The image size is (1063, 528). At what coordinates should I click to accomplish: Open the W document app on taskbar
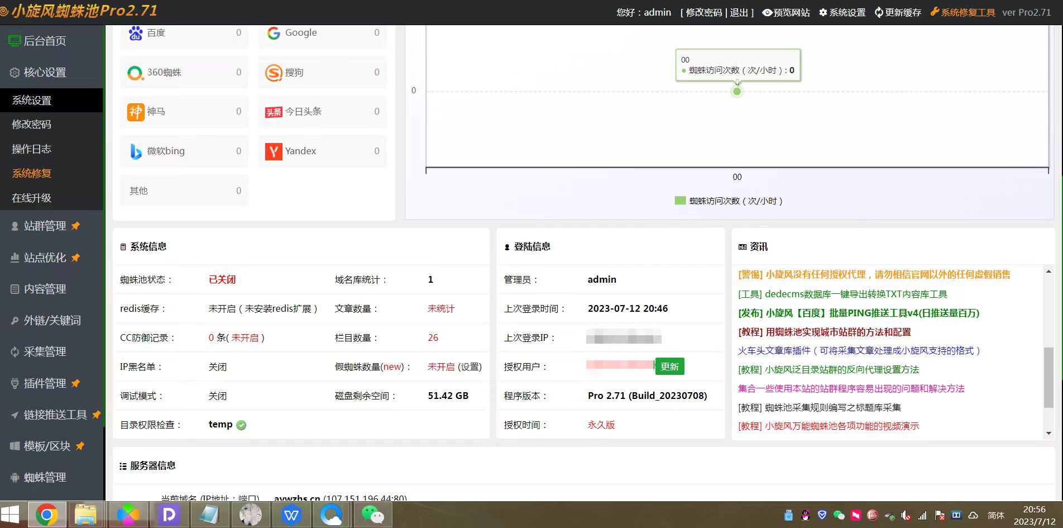pyautogui.click(x=291, y=515)
